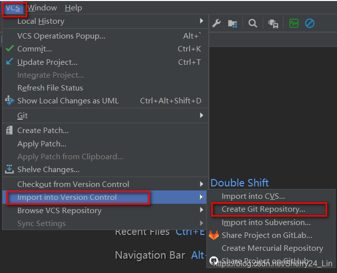The width and height of the screenshot is (337, 273).
Task: Click the Double Shift hint text
Action: (x=240, y=183)
